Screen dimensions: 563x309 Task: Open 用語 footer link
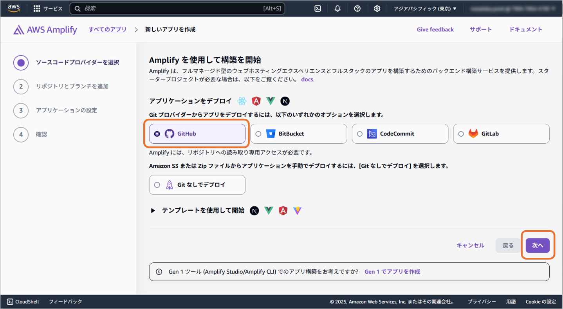[511, 302]
